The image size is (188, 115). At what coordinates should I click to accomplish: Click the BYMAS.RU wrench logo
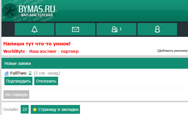(x=9, y=11)
